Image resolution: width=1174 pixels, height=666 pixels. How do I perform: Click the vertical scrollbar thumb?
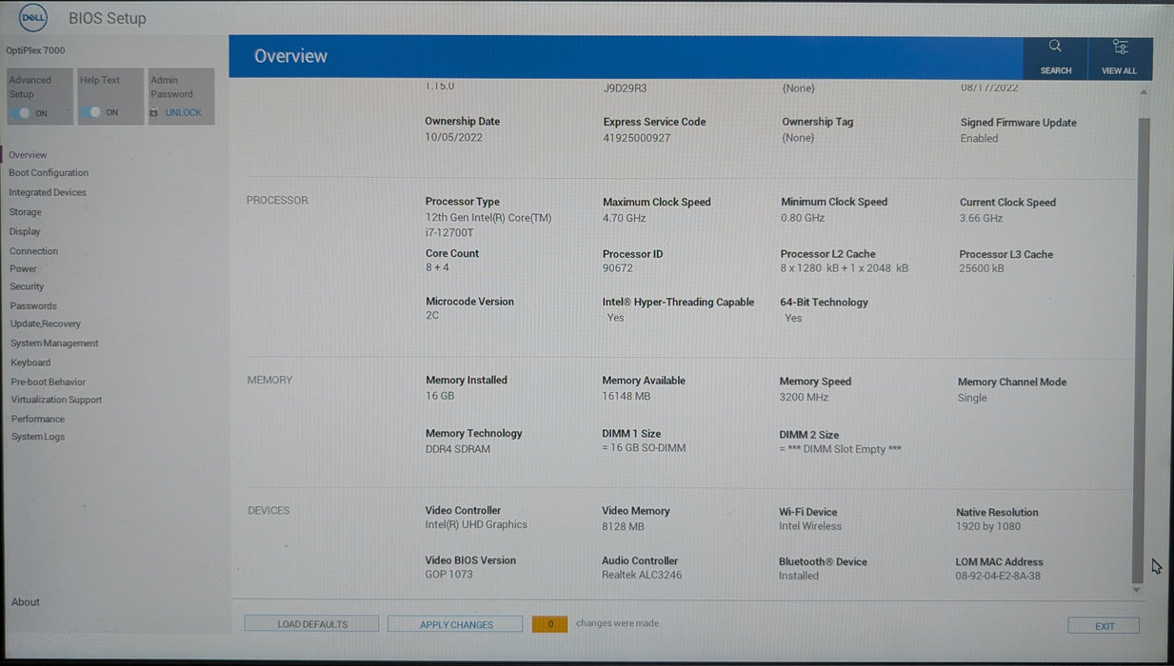click(x=1140, y=348)
